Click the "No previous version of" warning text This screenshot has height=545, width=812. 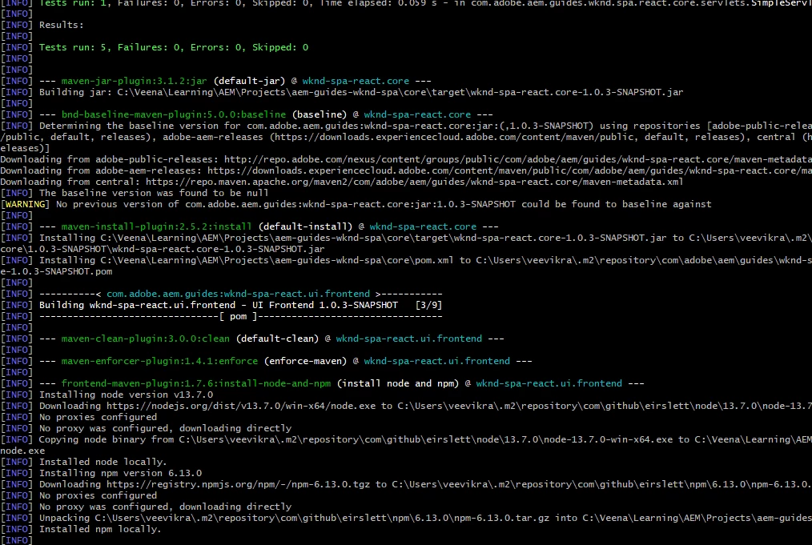384,204
